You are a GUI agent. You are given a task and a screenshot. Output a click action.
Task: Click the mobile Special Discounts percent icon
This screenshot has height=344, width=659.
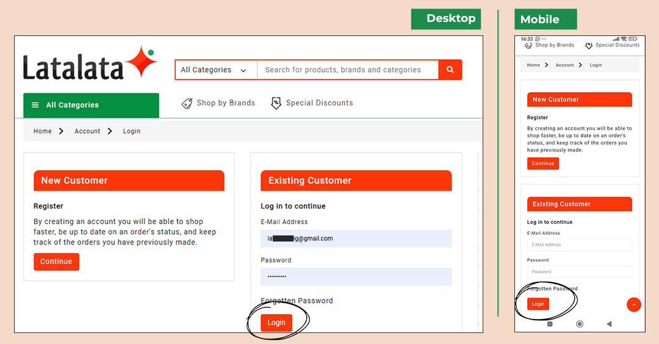point(589,45)
